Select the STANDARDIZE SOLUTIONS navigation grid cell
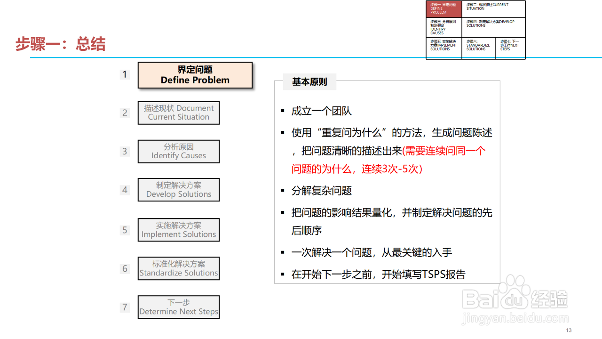The height and width of the screenshot is (339, 602). pyautogui.click(x=479, y=48)
